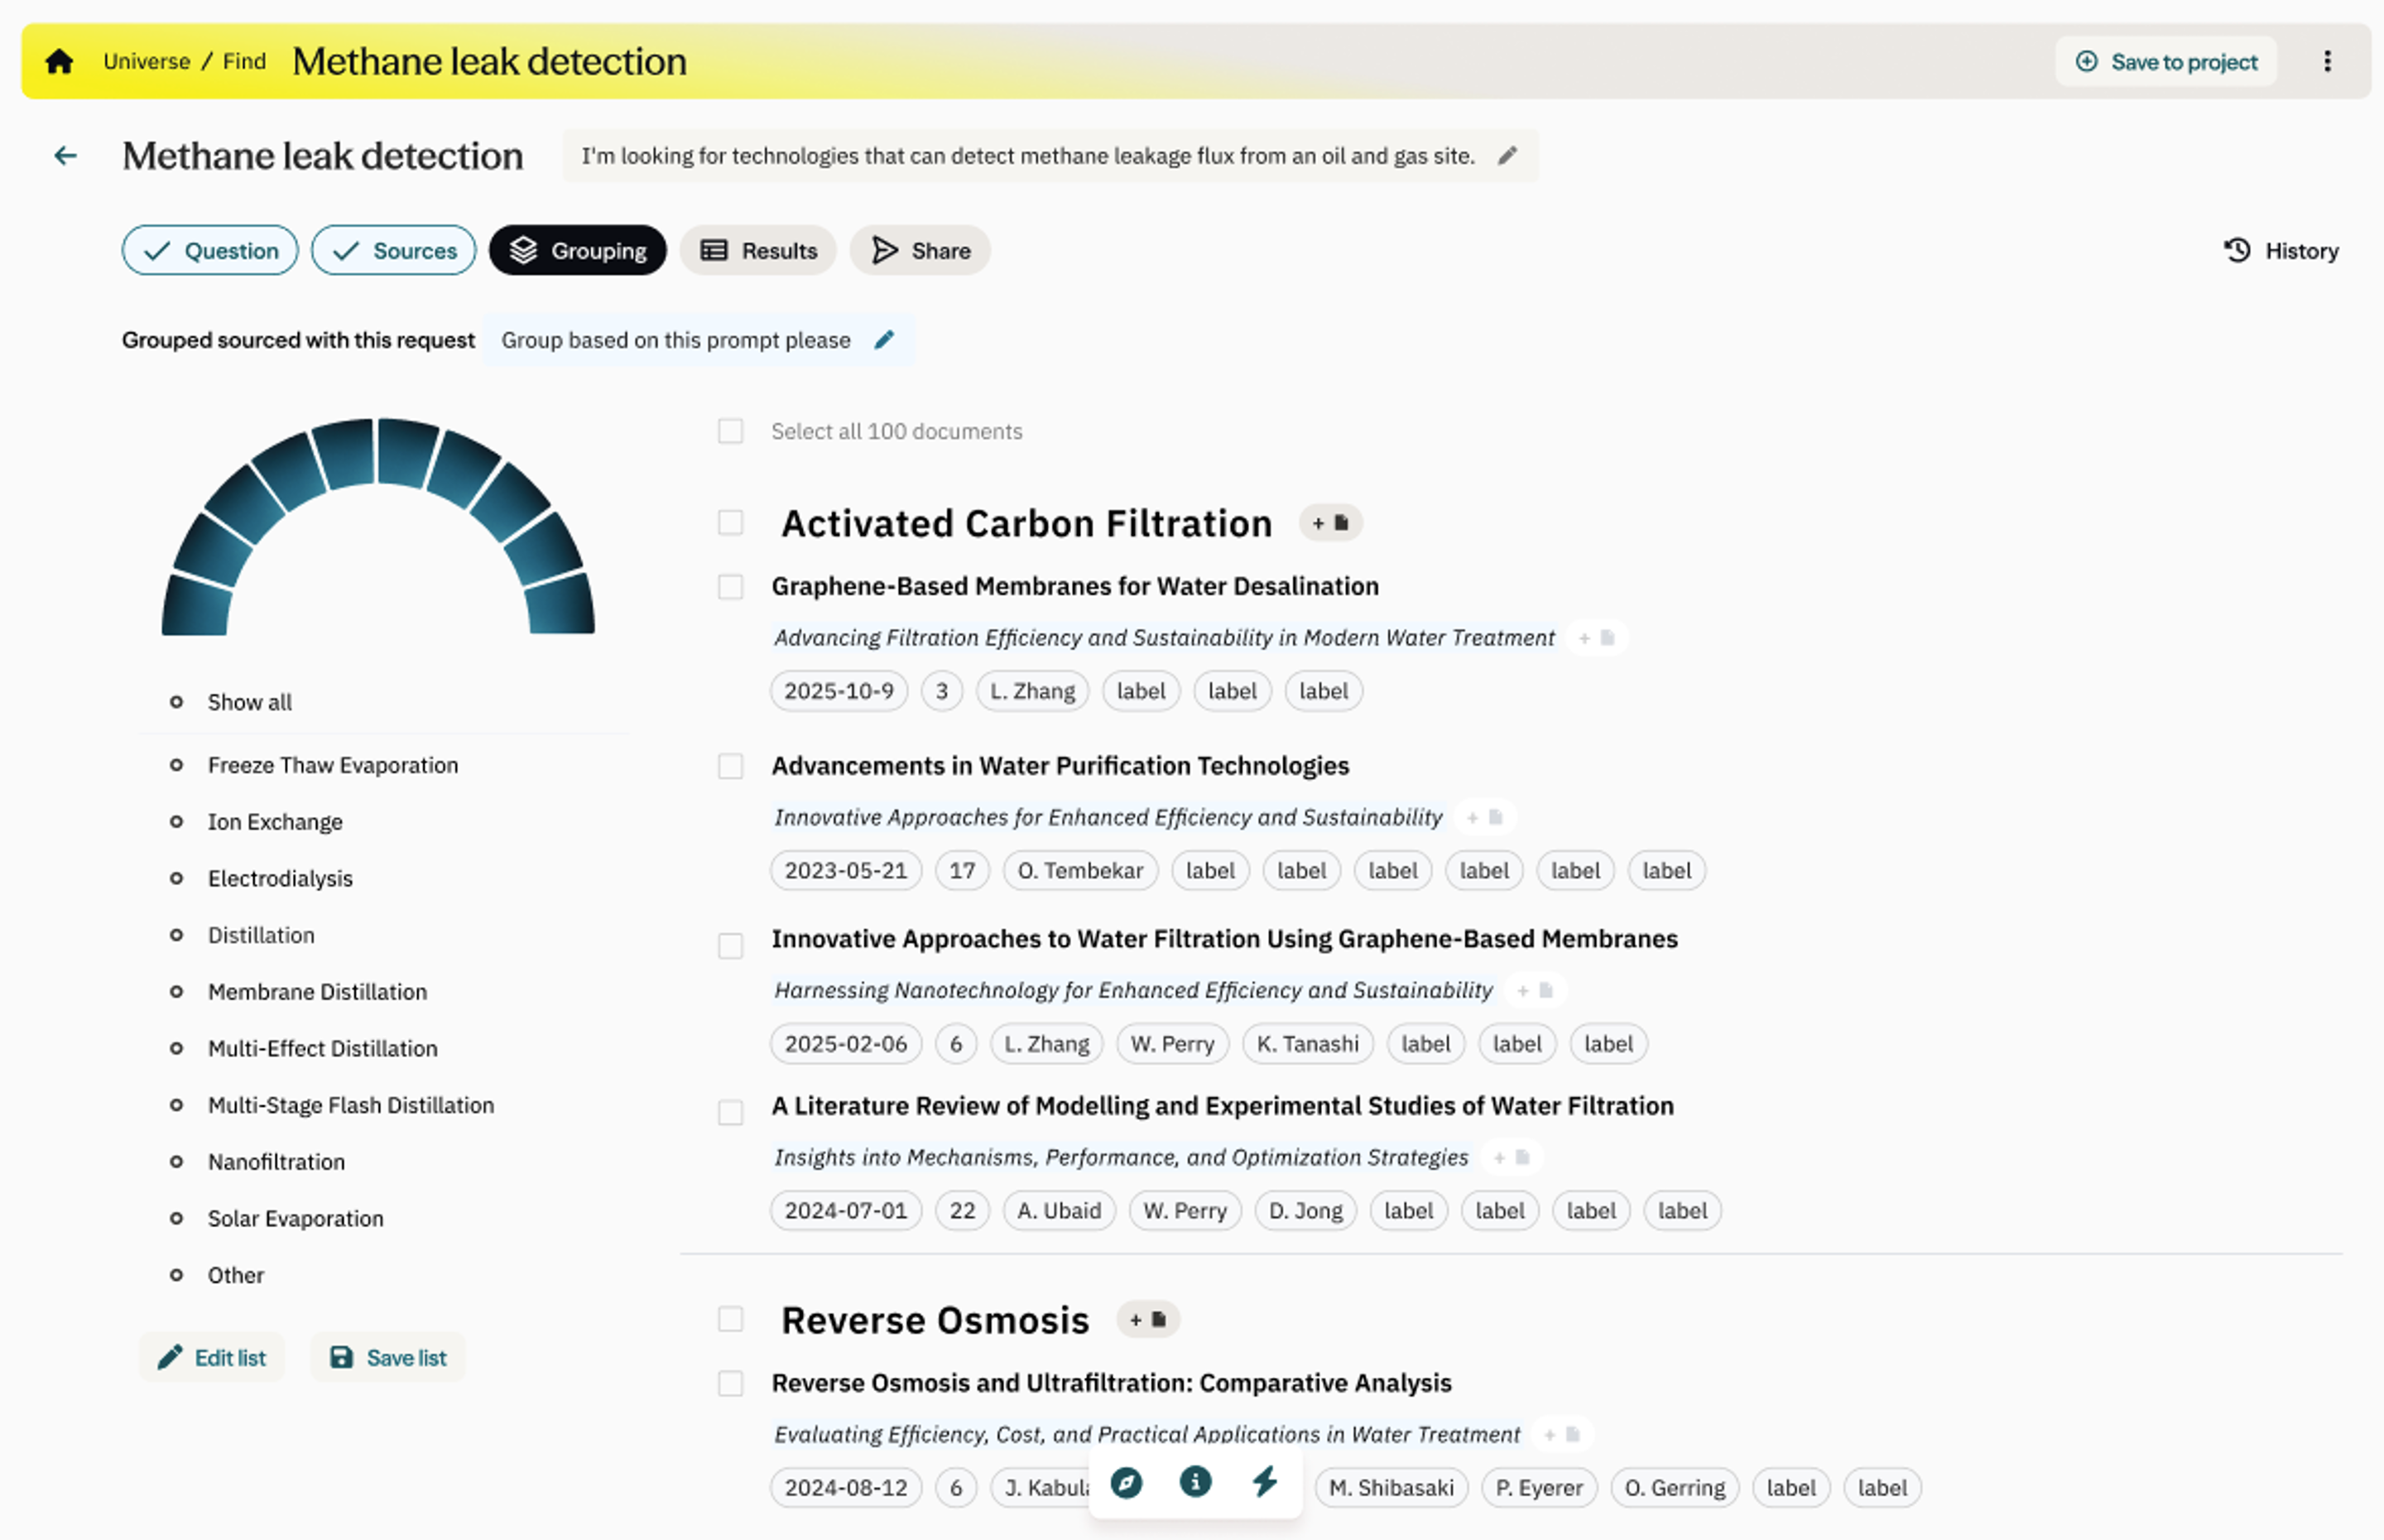2384x1540 pixels.
Task: Select Electrodialysis group
Action: pyautogui.click(x=280, y=879)
